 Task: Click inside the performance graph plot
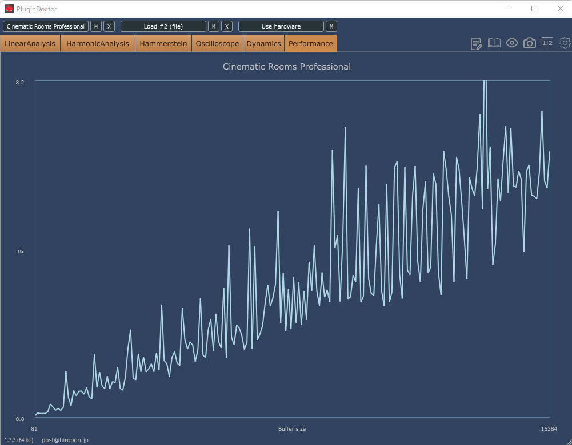click(x=292, y=249)
